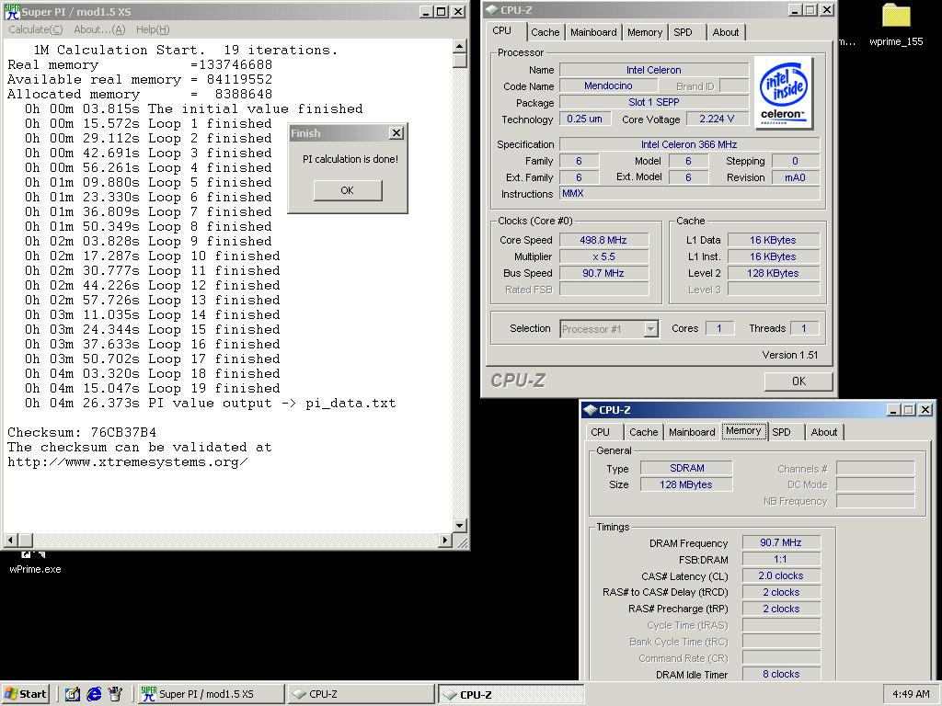Image resolution: width=942 pixels, height=706 pixels.
Task: Switch to Mainboard tab in lower CPU-Z window
Action: point(692,432)
